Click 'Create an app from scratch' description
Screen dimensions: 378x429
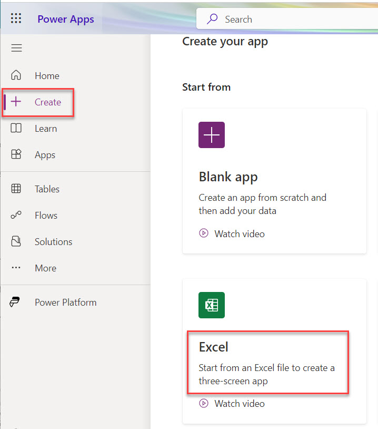coord(262,204)
